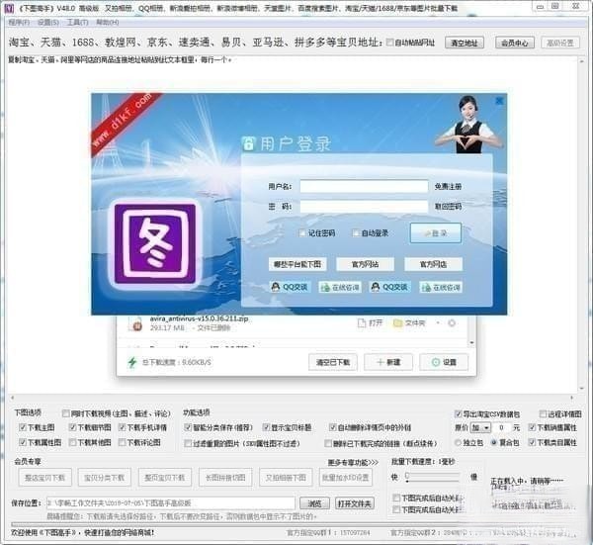Click the lock icon beside 用户登录 heading
Screen dimensions: 593x545
pos(248,143)
